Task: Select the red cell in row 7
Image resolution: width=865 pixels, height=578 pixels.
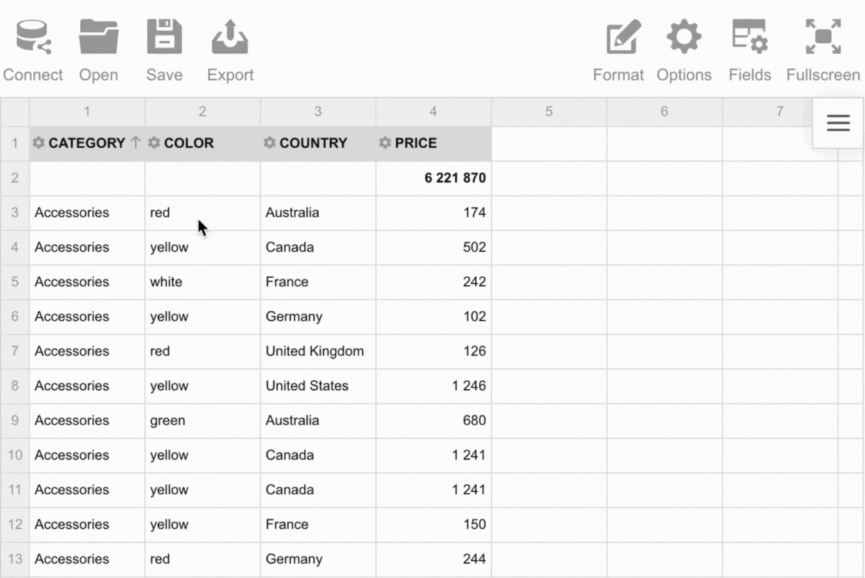Action: click(x=203, y=352)
